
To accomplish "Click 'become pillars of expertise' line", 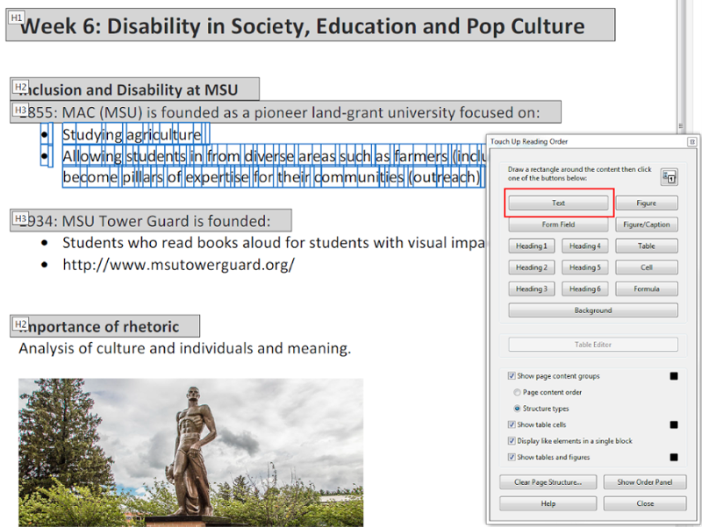I will 271,177.
